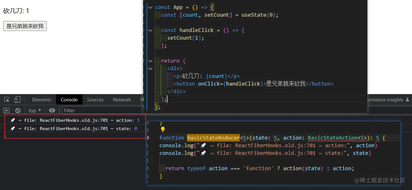Screen dimensions: 412x190
Task: Activate the inspect element picker icon
Action: point(7,99)
